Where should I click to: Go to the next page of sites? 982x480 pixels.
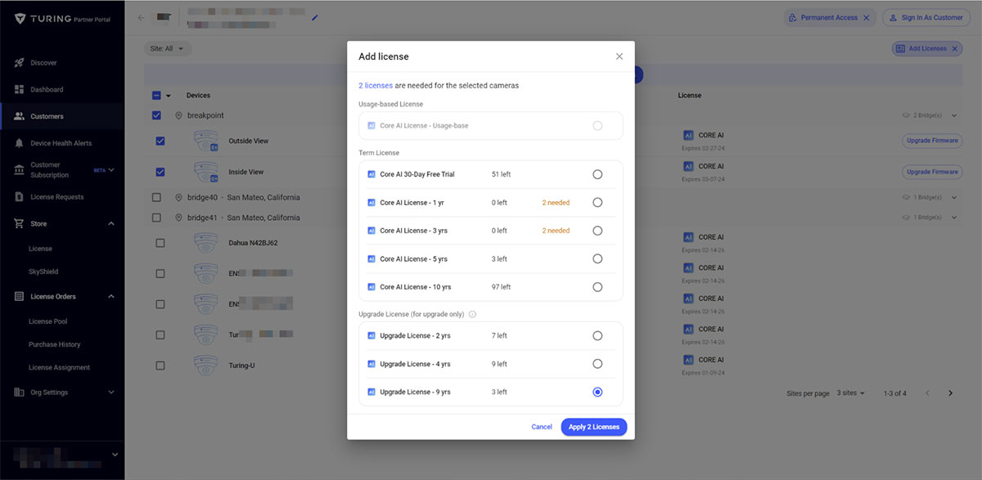click(x=950, y=393)
